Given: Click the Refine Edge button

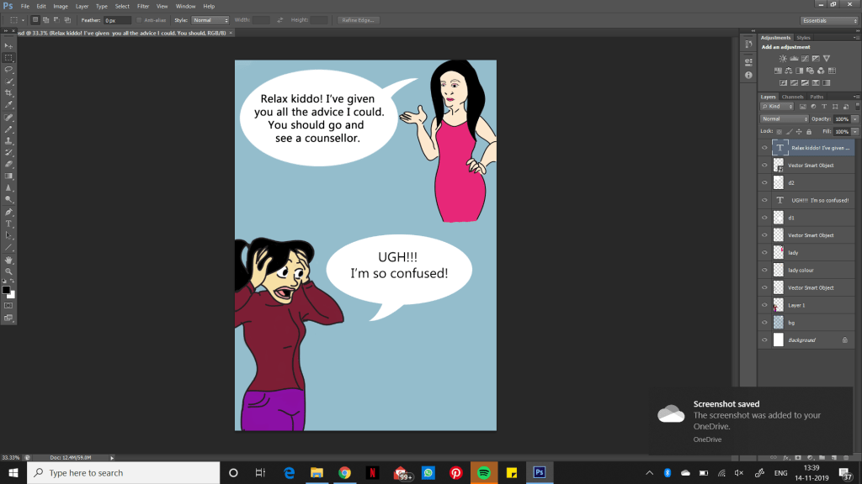Looking at the screenshot, I should click(x=359, y=19).
